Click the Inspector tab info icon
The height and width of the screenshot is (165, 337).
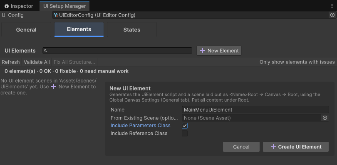7,6
